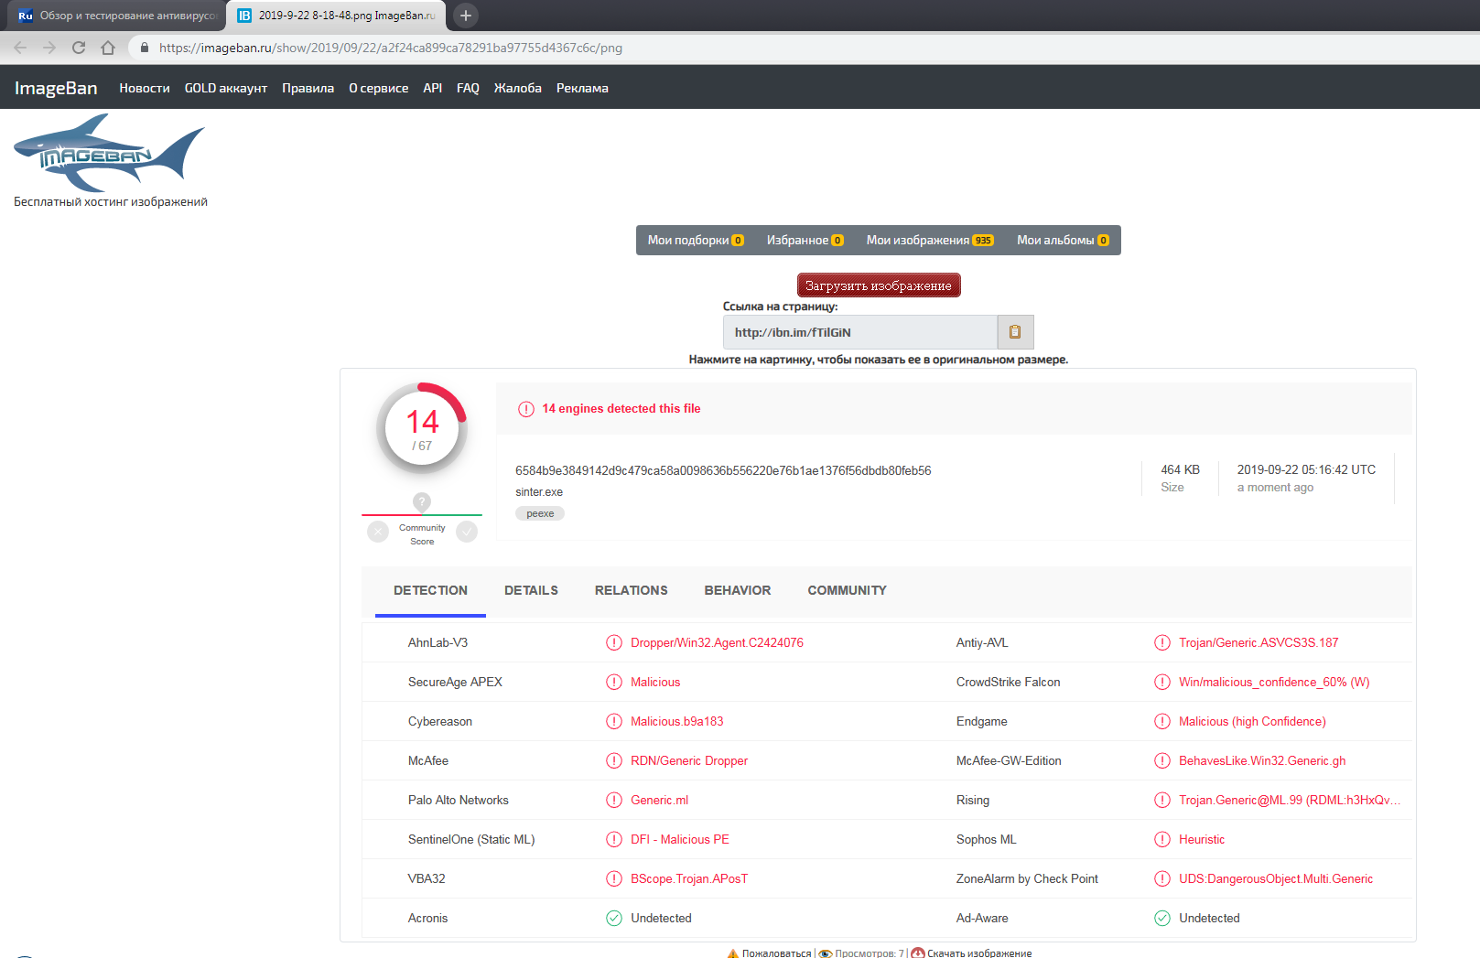This screenshot has width=1480, height=958.
Task: Click the 'Malicious (high Confidence)' Endgame result
Action: [1252, 721]
